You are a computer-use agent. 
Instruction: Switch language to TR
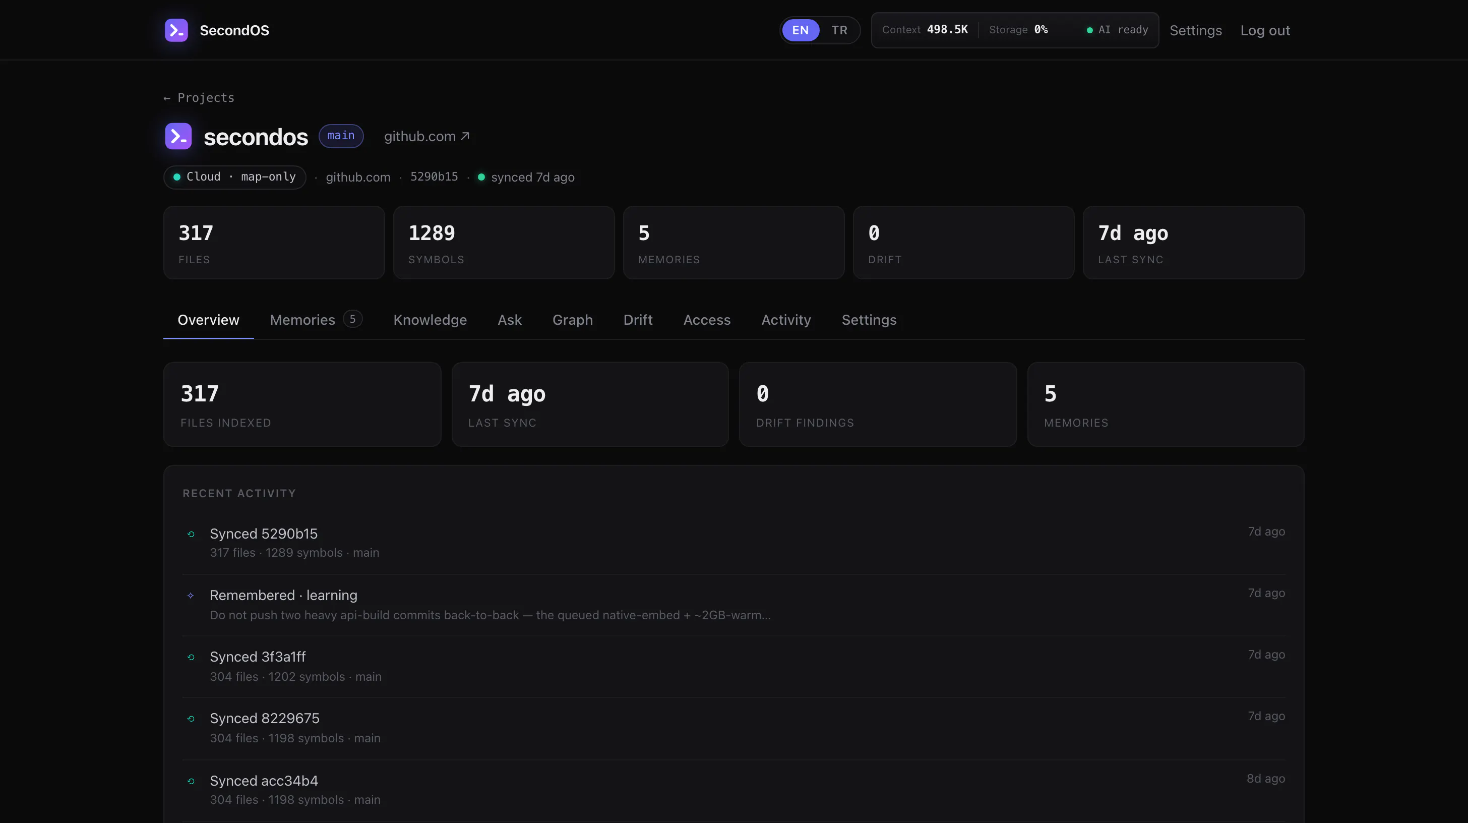pyautogui.click(x=839, y=30)
